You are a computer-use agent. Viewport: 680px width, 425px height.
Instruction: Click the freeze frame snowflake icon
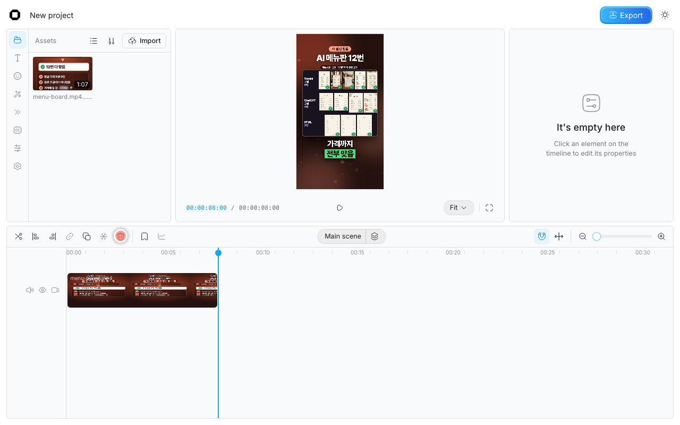tap(104, 236)
